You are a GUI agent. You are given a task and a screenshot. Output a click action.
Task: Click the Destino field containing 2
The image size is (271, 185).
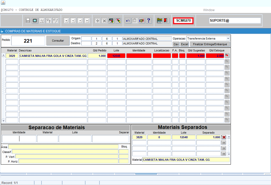pos(97,43)
